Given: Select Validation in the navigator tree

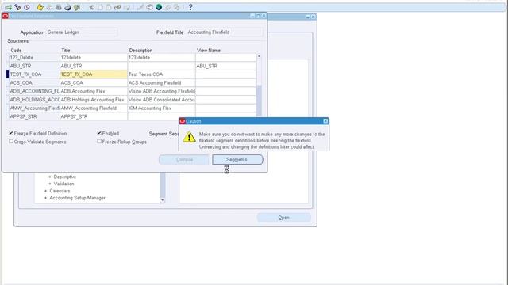Looking at the screenshot, I should (63, 184).
